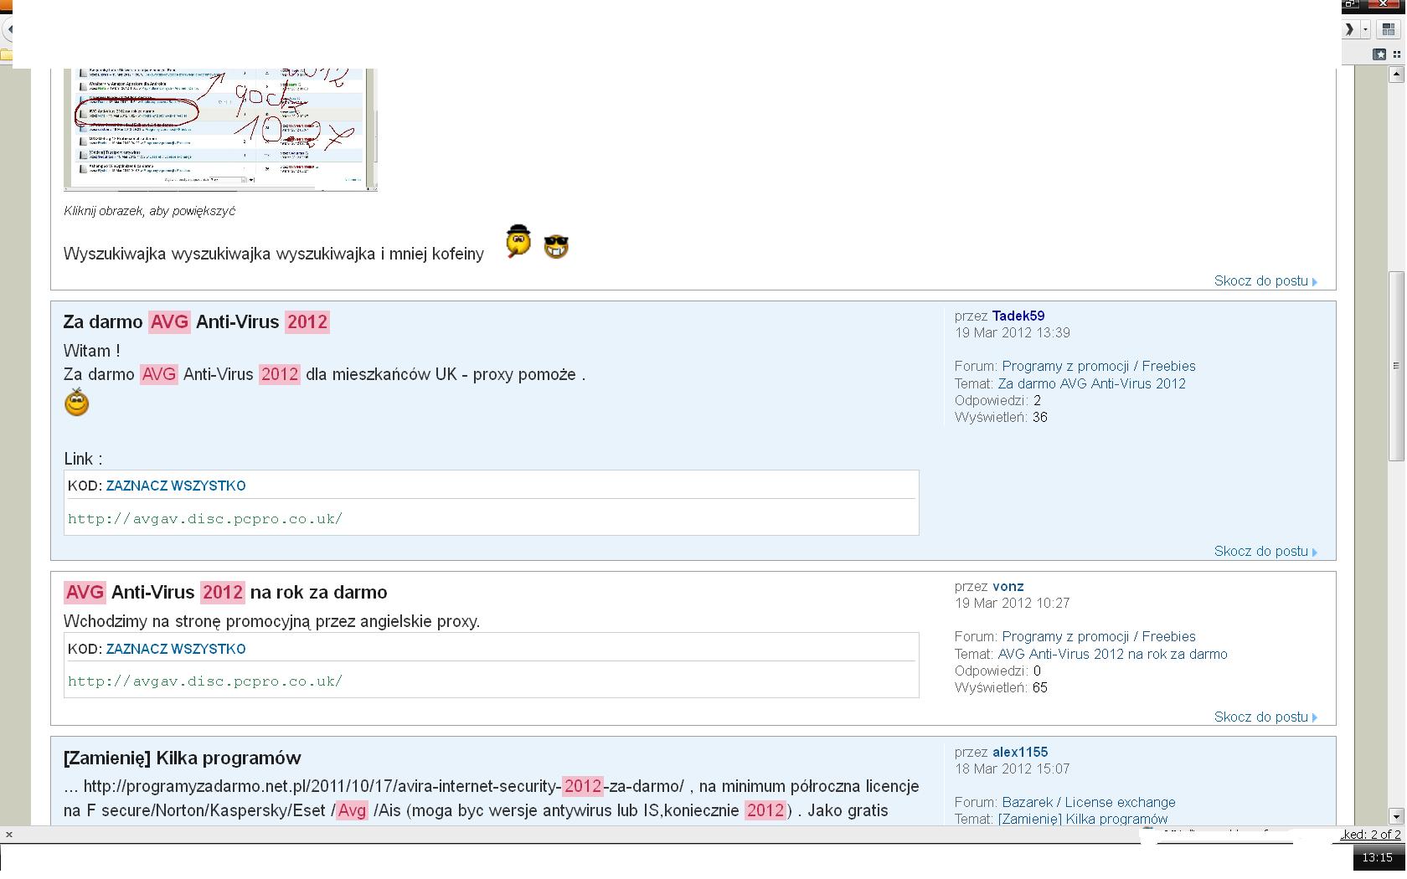Open the dropdown arrow beside the forward chevron
The width and height of the screenshot is (1407, 879).
(1365, 29)
